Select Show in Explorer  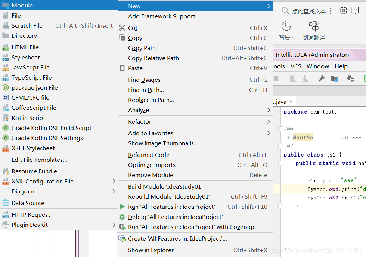pos(195,250)
